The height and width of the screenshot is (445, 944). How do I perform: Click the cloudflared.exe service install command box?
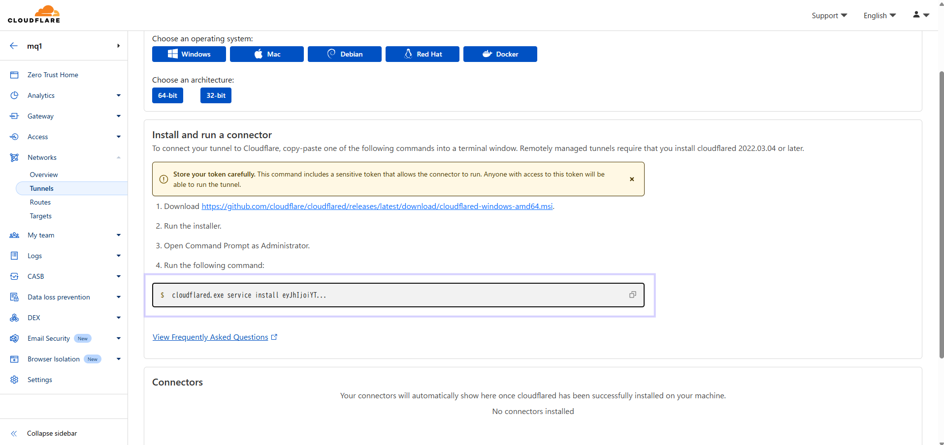tap(398, 295)
